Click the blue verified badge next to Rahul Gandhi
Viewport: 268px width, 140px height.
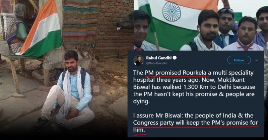click(175, 58)
